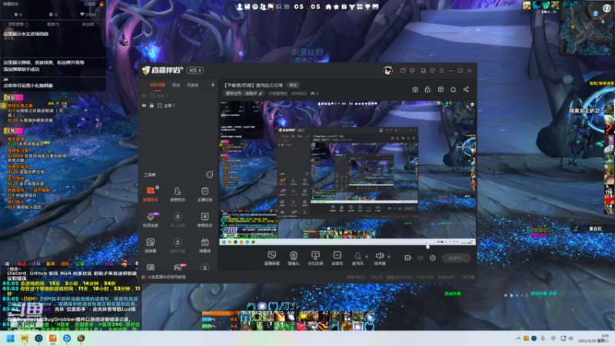The height and width of the screenshot is (346, 615).
Task: Click the 集合石 button in the game UI
Action: [595, 228]
